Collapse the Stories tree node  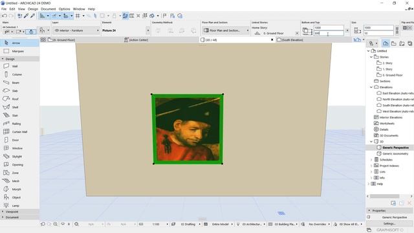[371, 57]
